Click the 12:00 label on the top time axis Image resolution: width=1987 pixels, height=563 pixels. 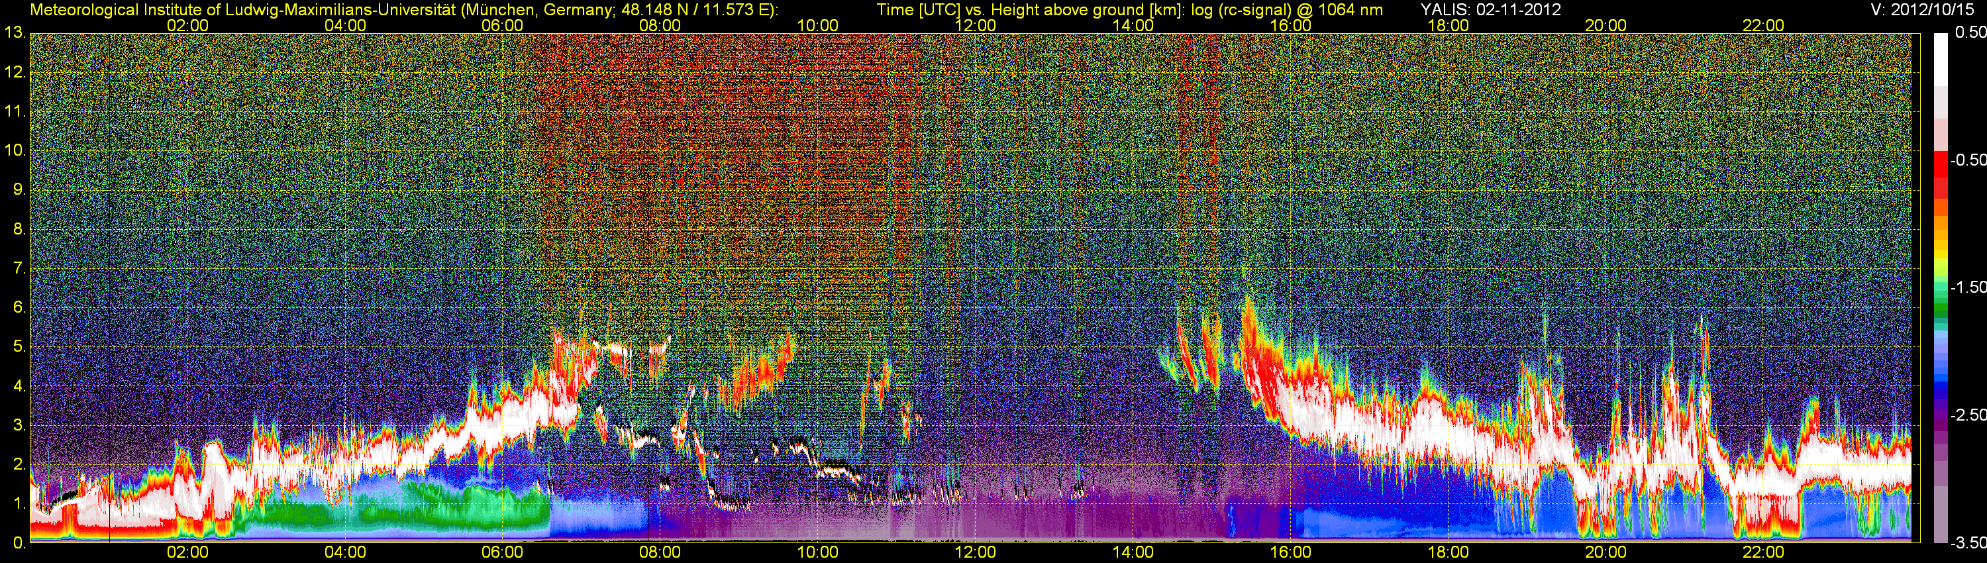[x=975, y=25]
